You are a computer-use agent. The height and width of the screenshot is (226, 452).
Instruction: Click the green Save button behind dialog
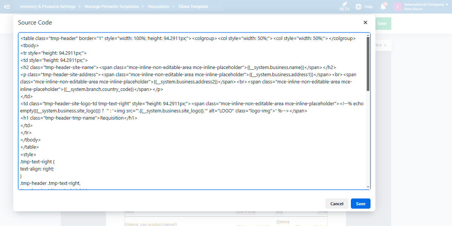pos(382,23)
